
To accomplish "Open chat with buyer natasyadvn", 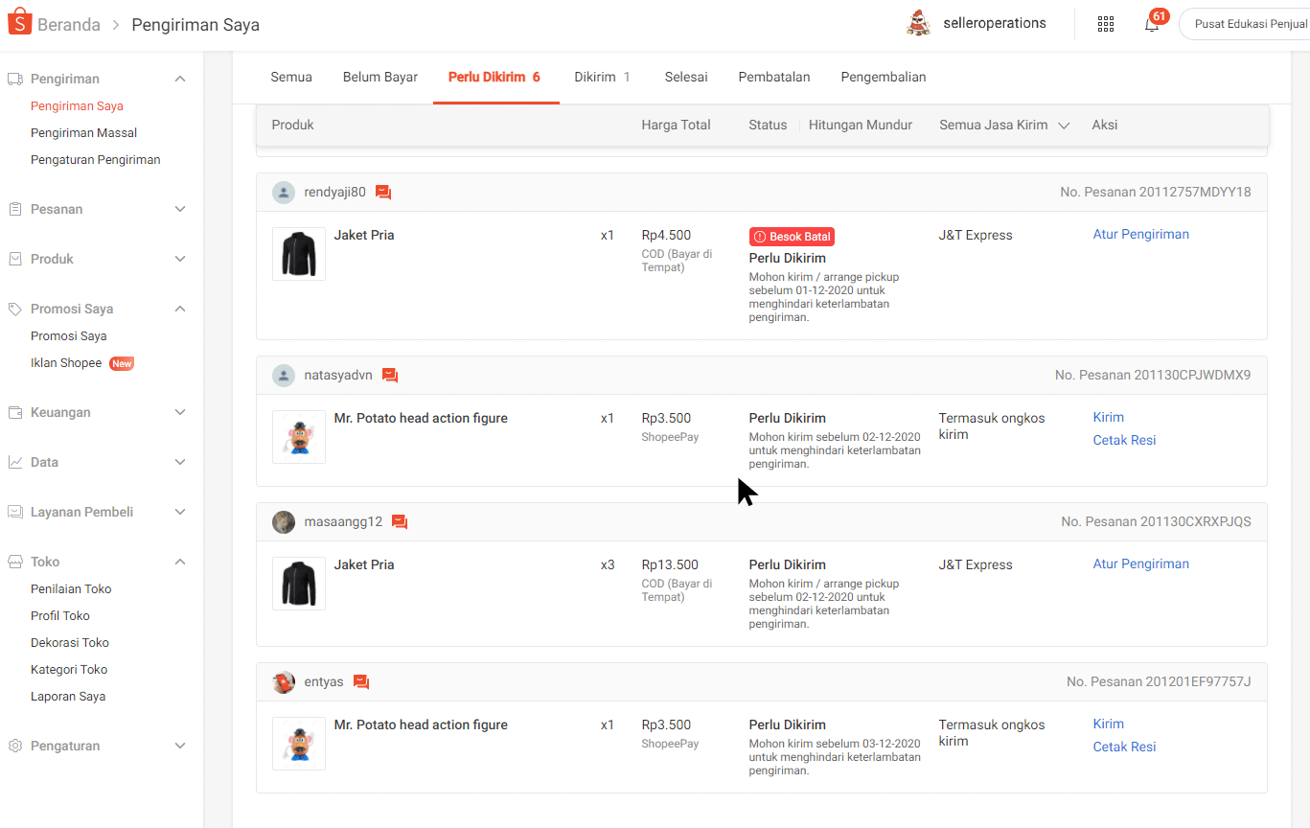I will click(x=390, y=375).
